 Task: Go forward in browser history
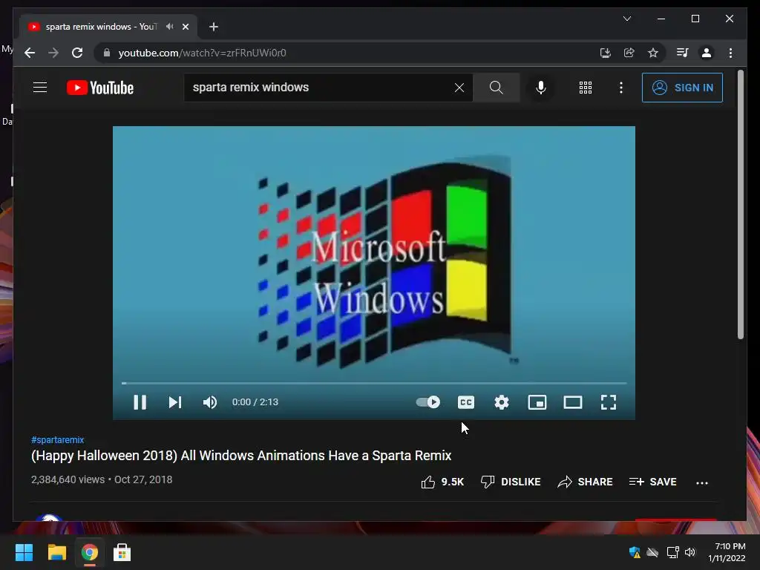pos(53,53)
